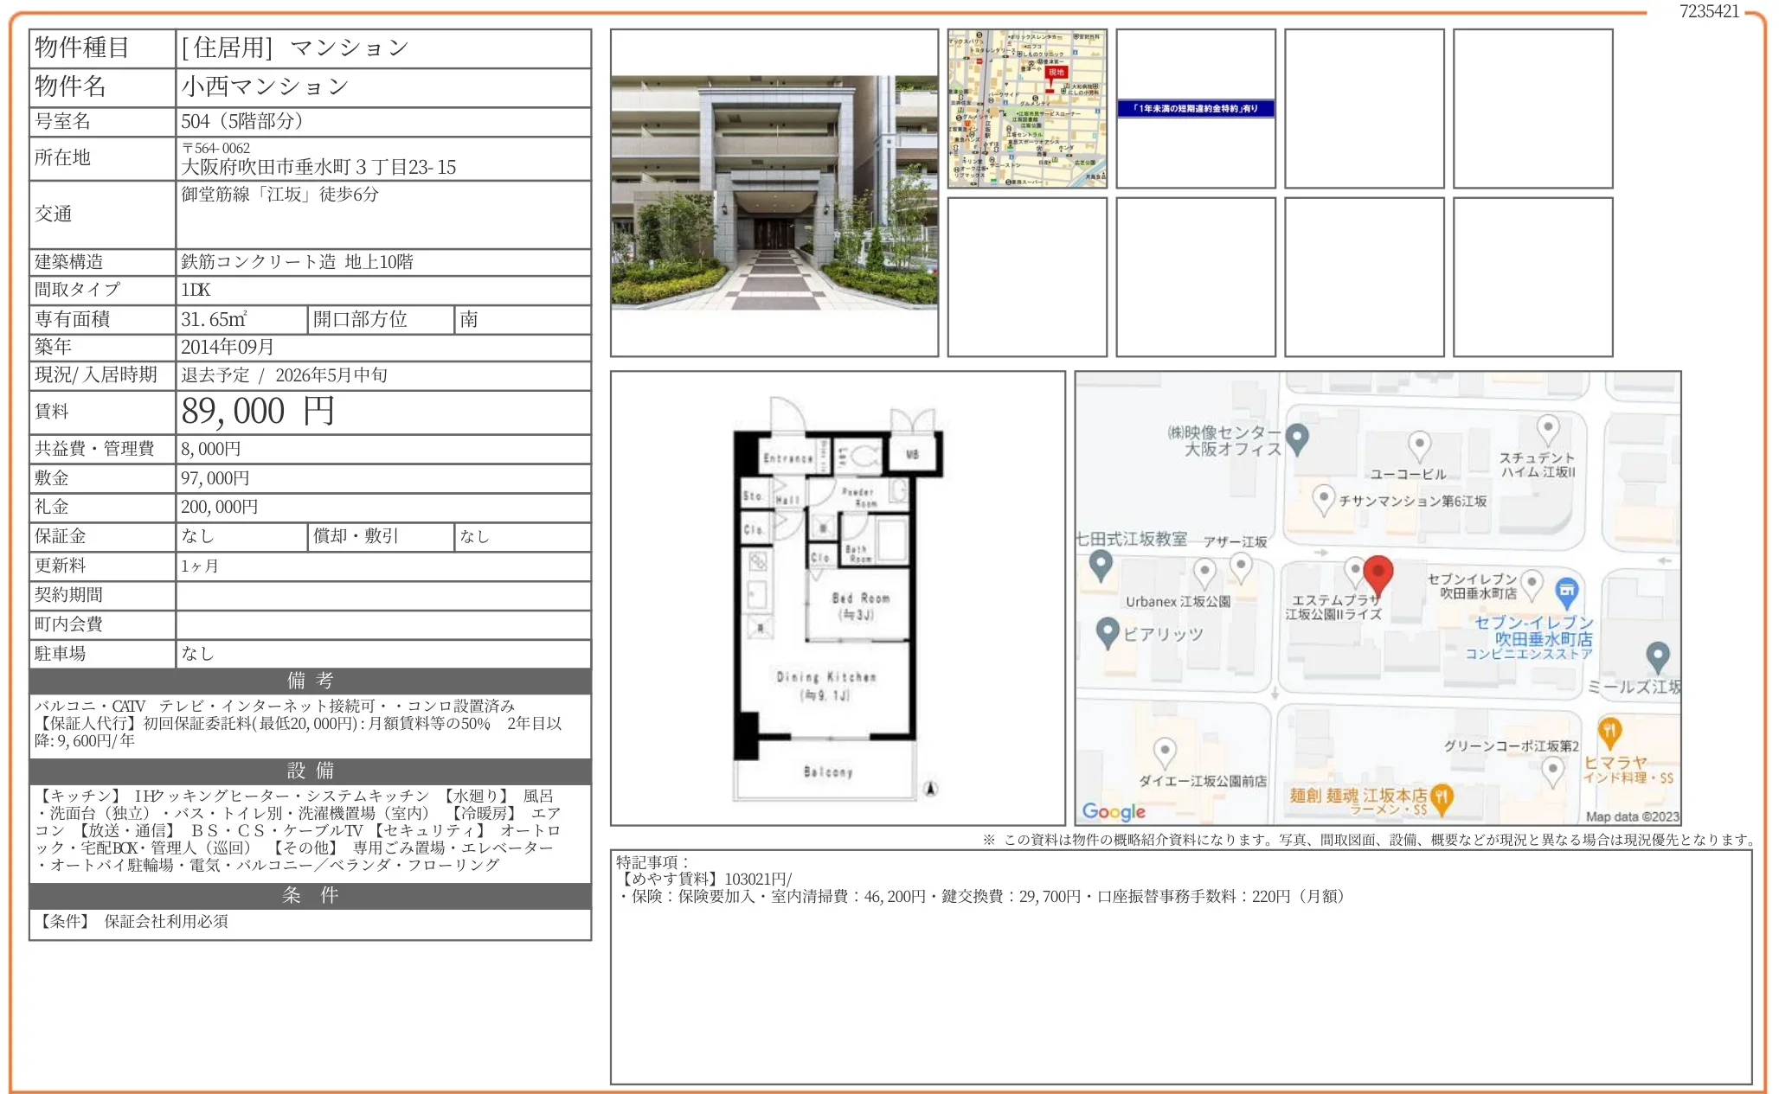Click the チサンマンション第6江坂 pin
Image resolution: width=1779 pixels, height=1094 pixels.
point(1323,498)
